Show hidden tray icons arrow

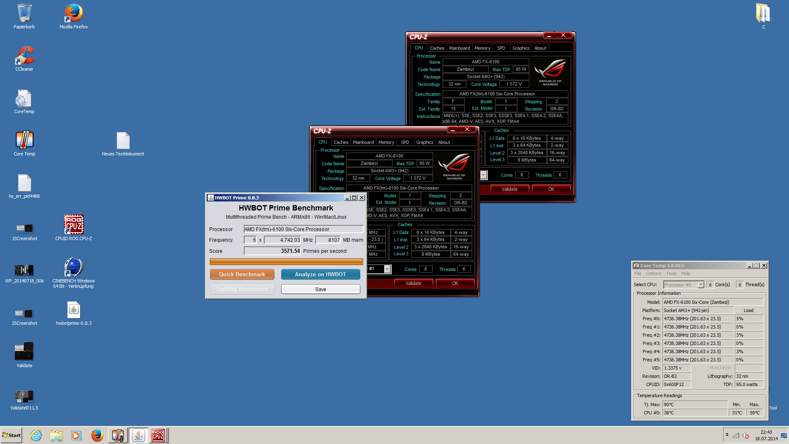[x=727, y=435]
